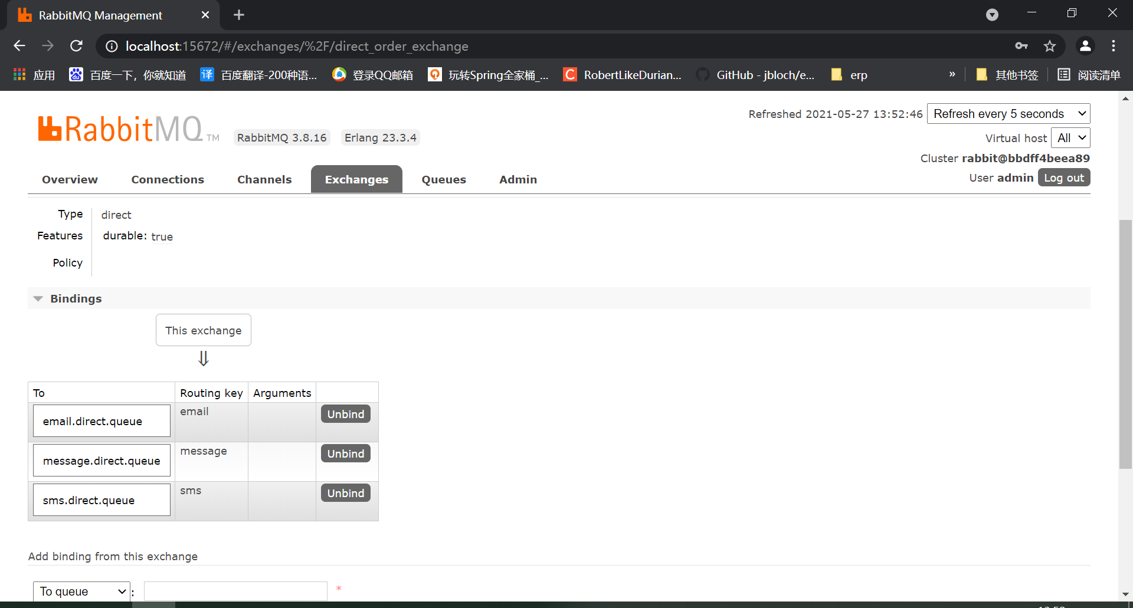Click the Arguments column header

pos(282,393)
